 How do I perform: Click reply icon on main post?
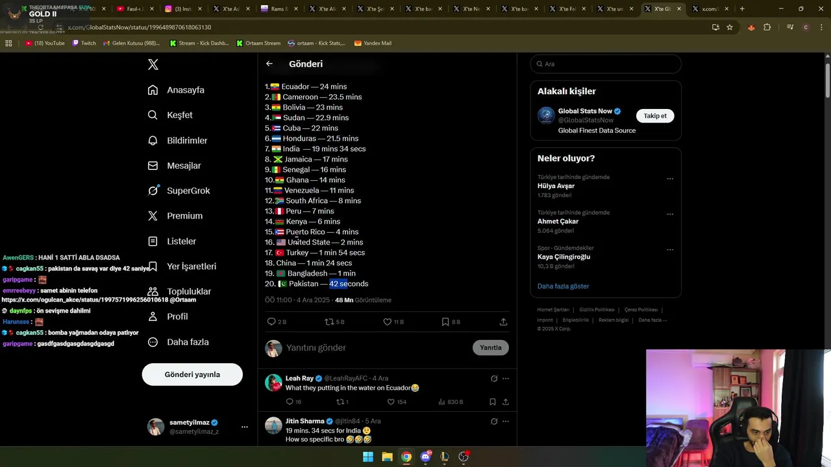pos(271,322)
